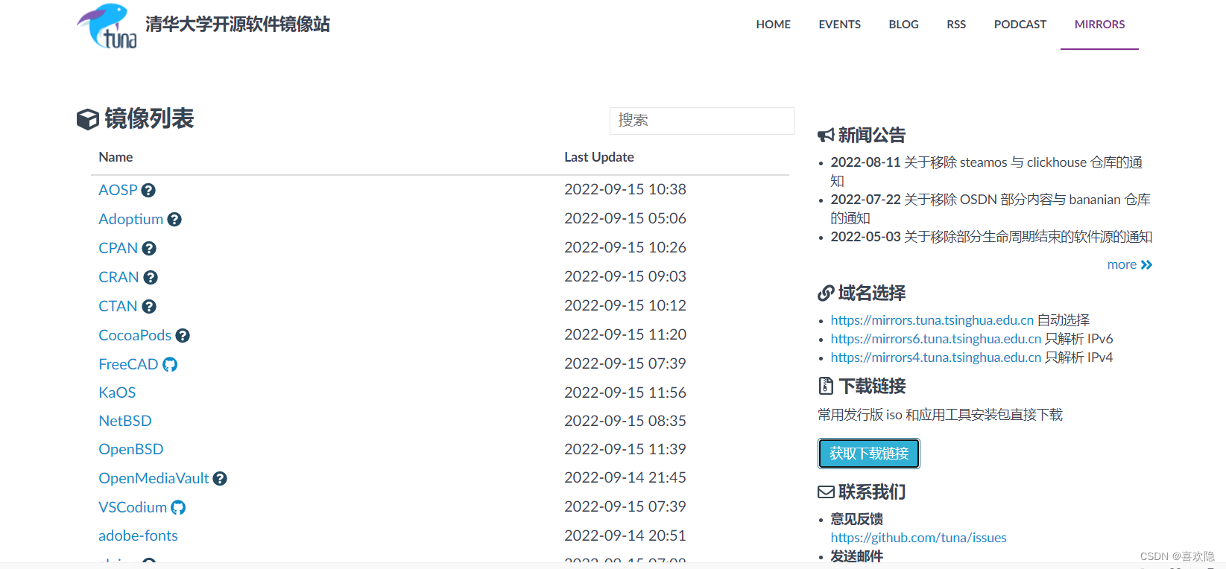The height and width of the screenshot is (569, 1226).
Task: Open the FreeCAD mirror link
Action: point(128,364)
